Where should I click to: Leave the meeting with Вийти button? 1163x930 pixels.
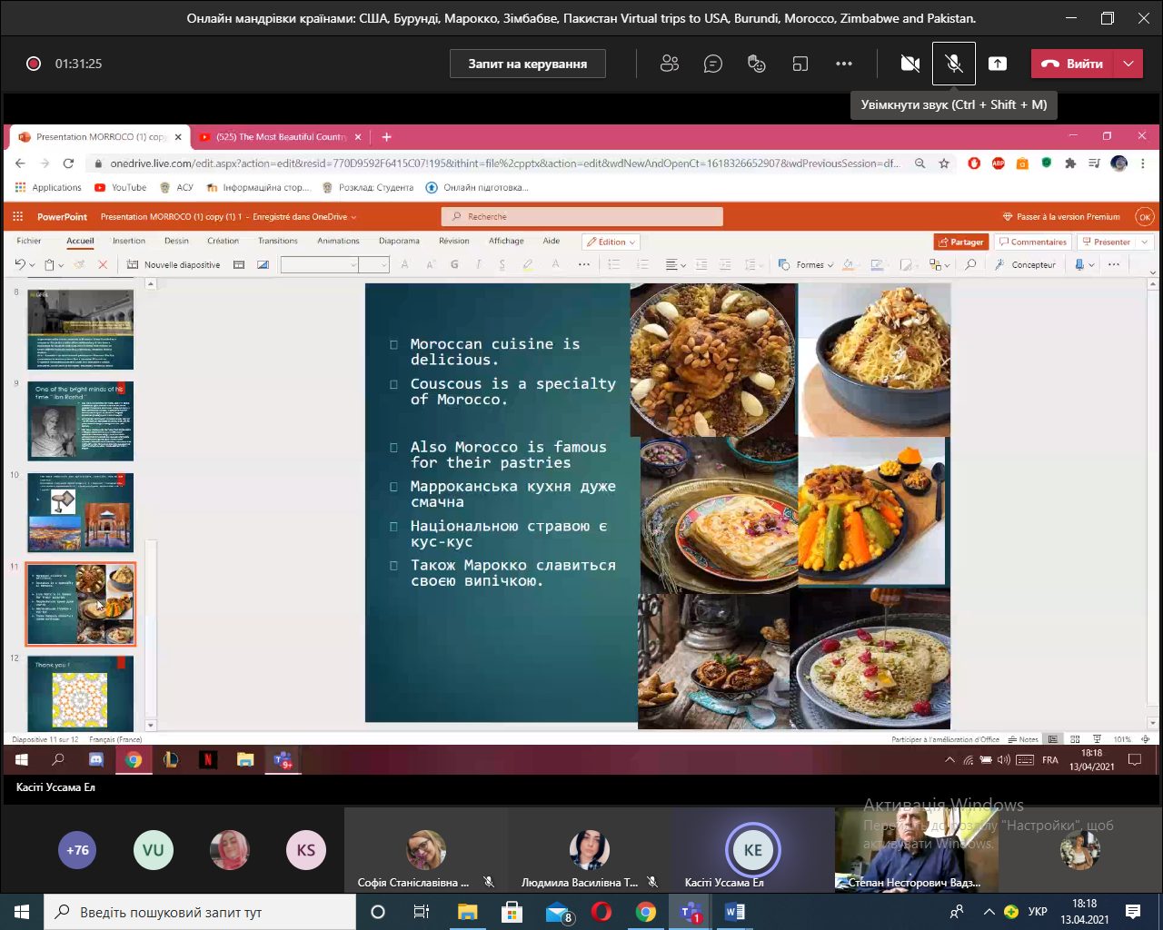coord(1072,64)
